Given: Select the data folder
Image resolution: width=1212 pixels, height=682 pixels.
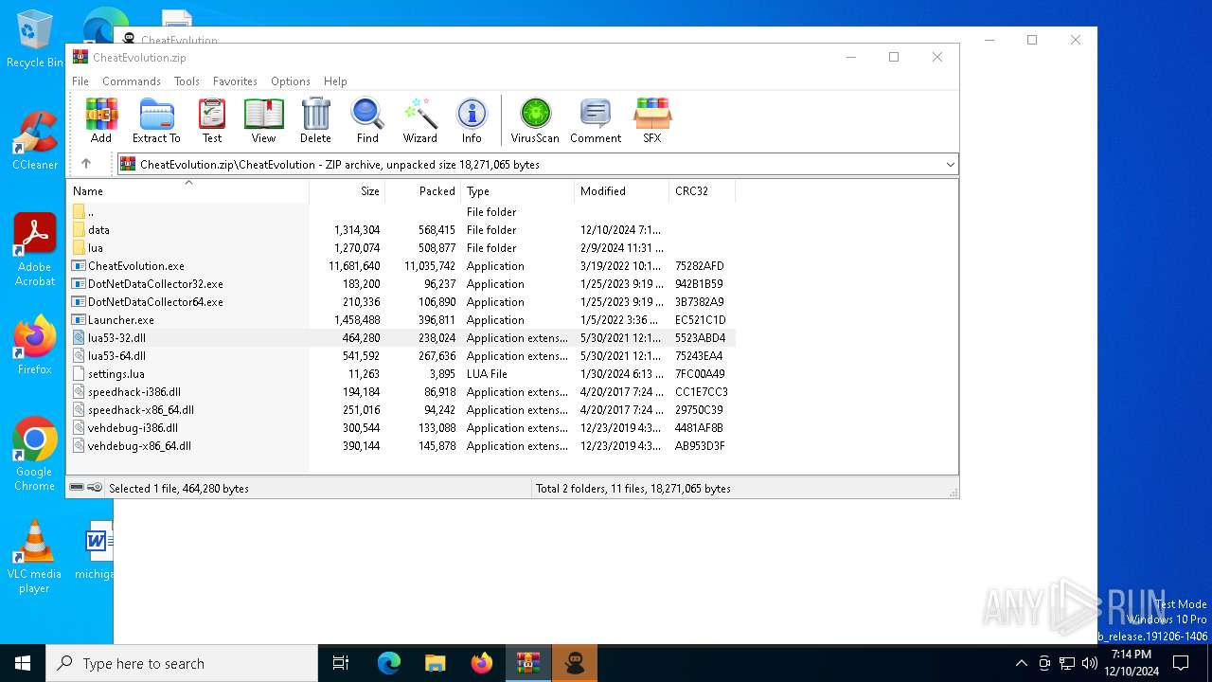Looking at the screenshot, I should point(402,230).
